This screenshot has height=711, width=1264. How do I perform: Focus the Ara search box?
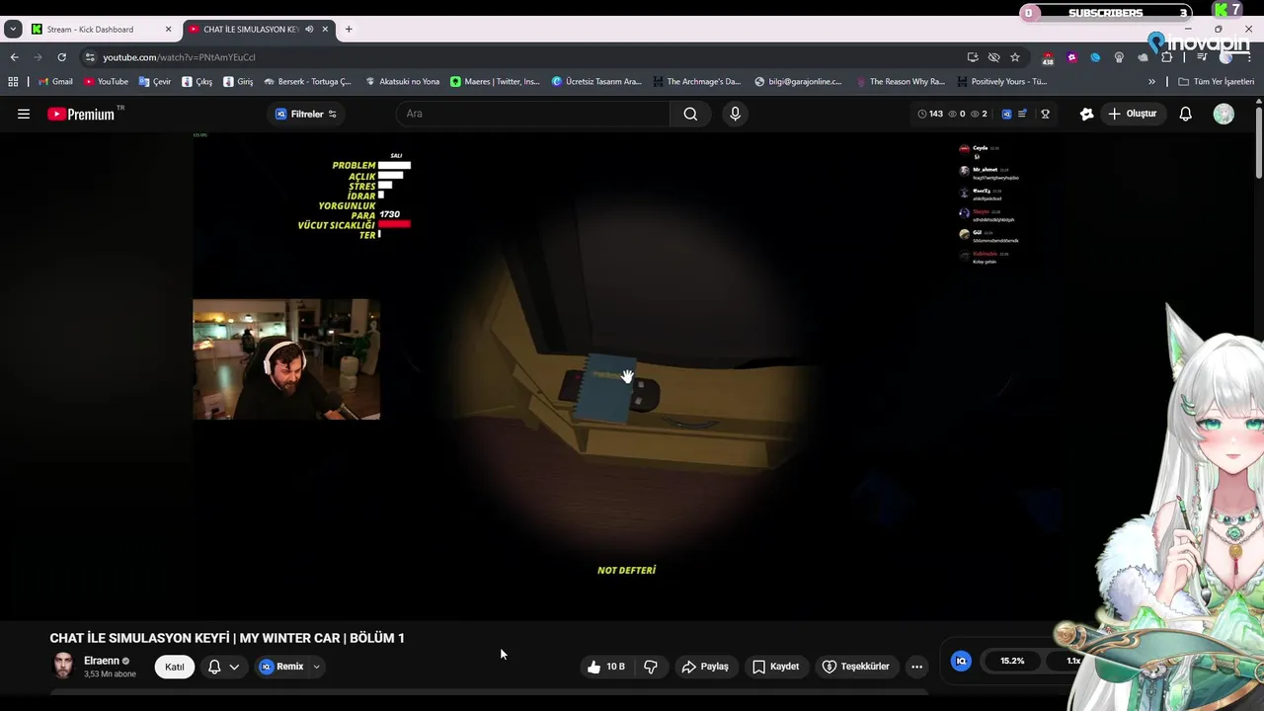533,114
